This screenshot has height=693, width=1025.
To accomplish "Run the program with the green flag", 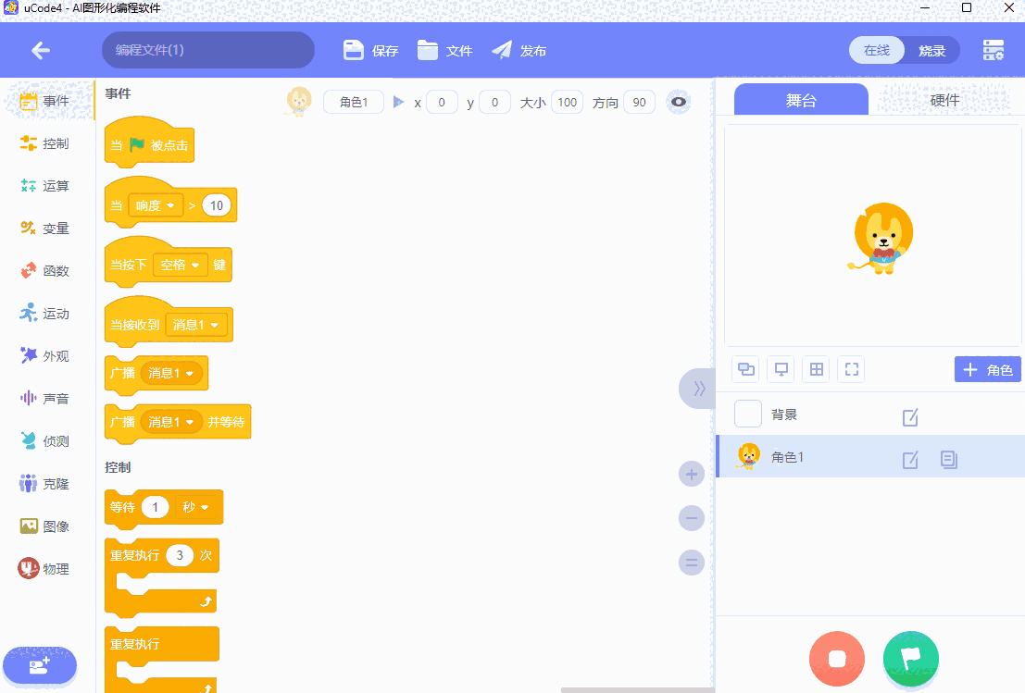I will pyautogui.click(x=910, y=659).
